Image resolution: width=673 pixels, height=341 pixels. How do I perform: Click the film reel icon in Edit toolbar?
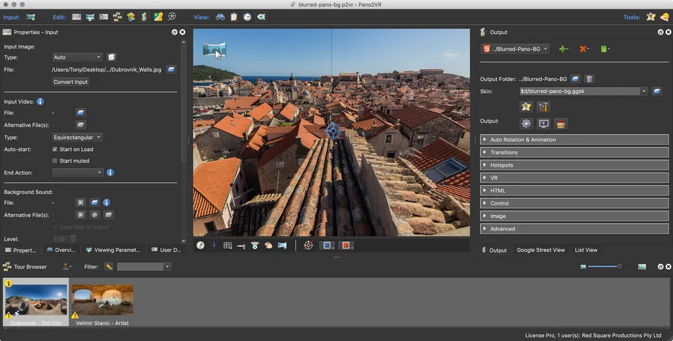[172, 17]
